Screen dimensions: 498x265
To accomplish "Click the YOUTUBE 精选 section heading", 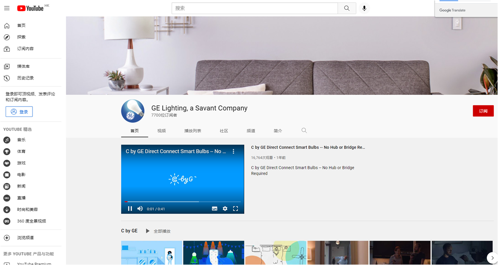I will 18,129.
